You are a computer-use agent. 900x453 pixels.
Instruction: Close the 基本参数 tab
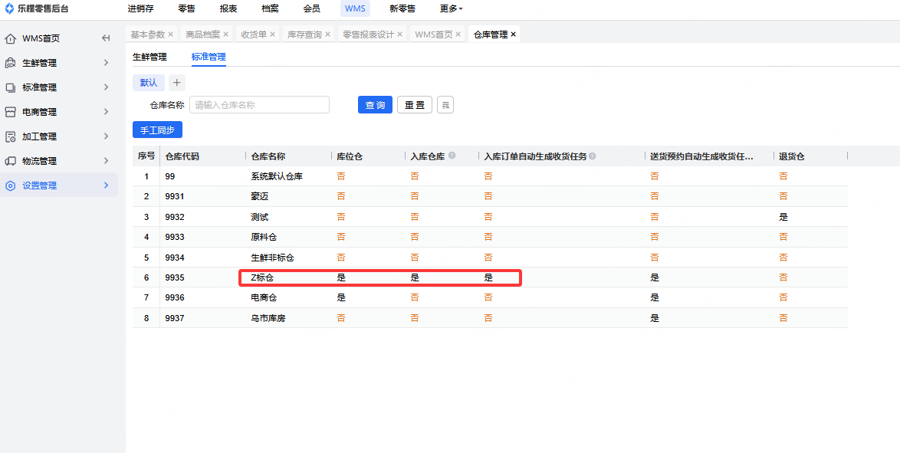(171, 34)
